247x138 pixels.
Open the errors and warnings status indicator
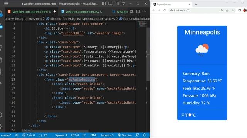click(x=29, y=135)
